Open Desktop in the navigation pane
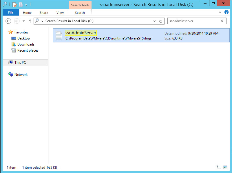Image resolution: width=232 pixels, height=173 pixels. point(23,38)
